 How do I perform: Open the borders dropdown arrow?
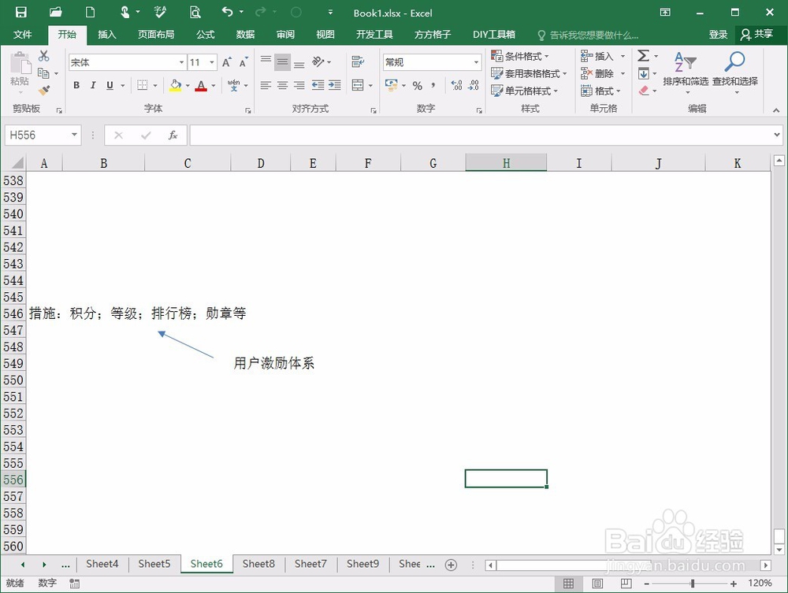click(x=155, y=85)
